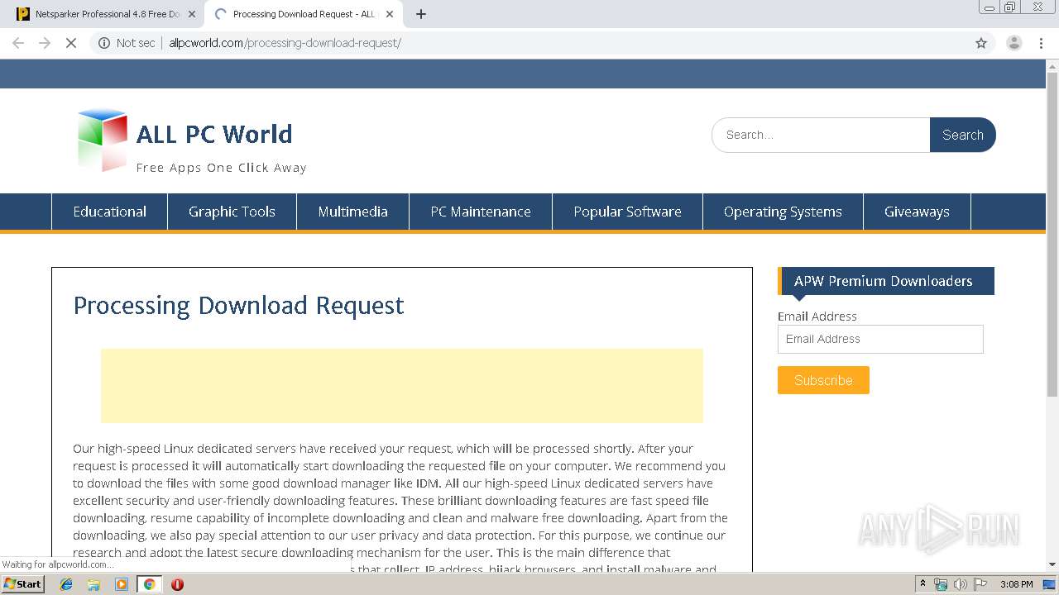The width and height of the screenshot is (1059, 595).
Task: Open Chrome's three-dot menu
Action: (x=1041, y=43)
